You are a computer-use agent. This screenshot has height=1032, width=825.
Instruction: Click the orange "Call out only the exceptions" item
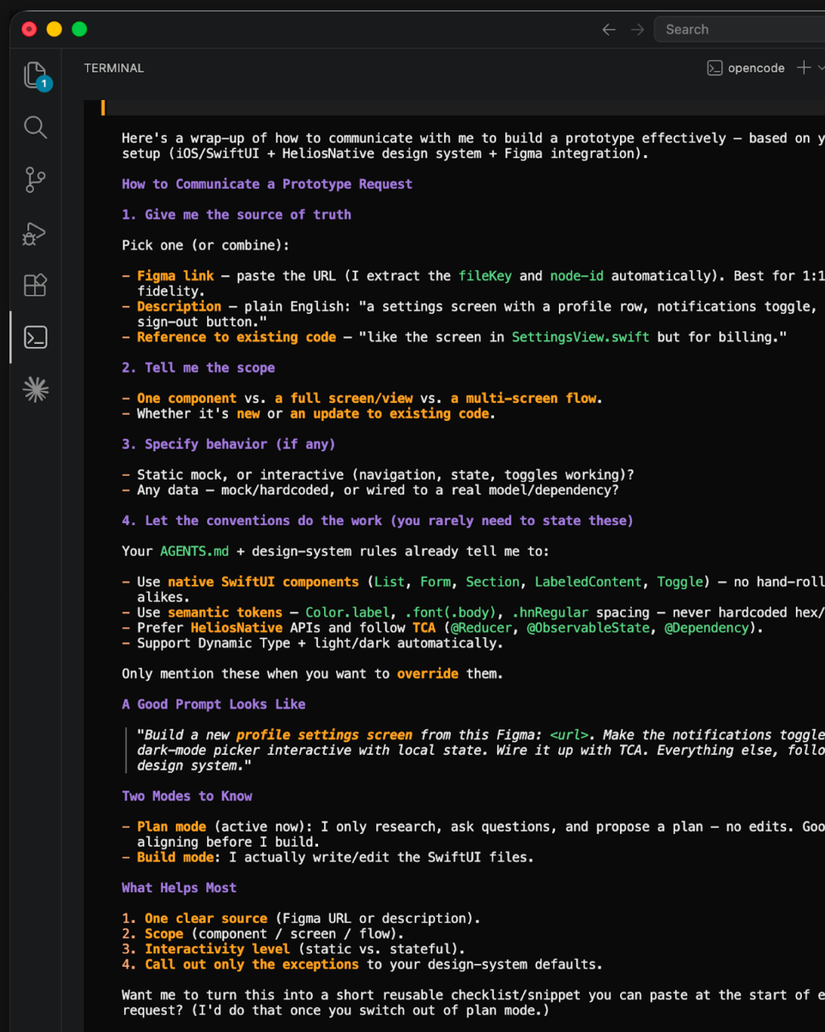point(252,965)
